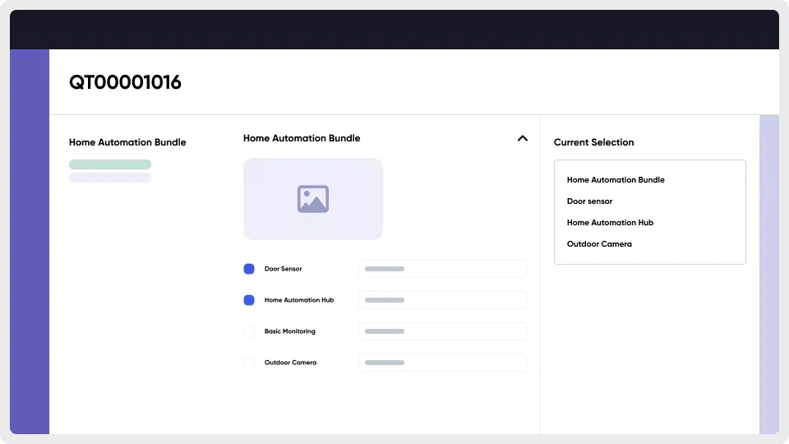Collapse the Home Automation Bundle section chevron
Image resolution: width=789 pixels, height=444 pixels.
[522, 138]
